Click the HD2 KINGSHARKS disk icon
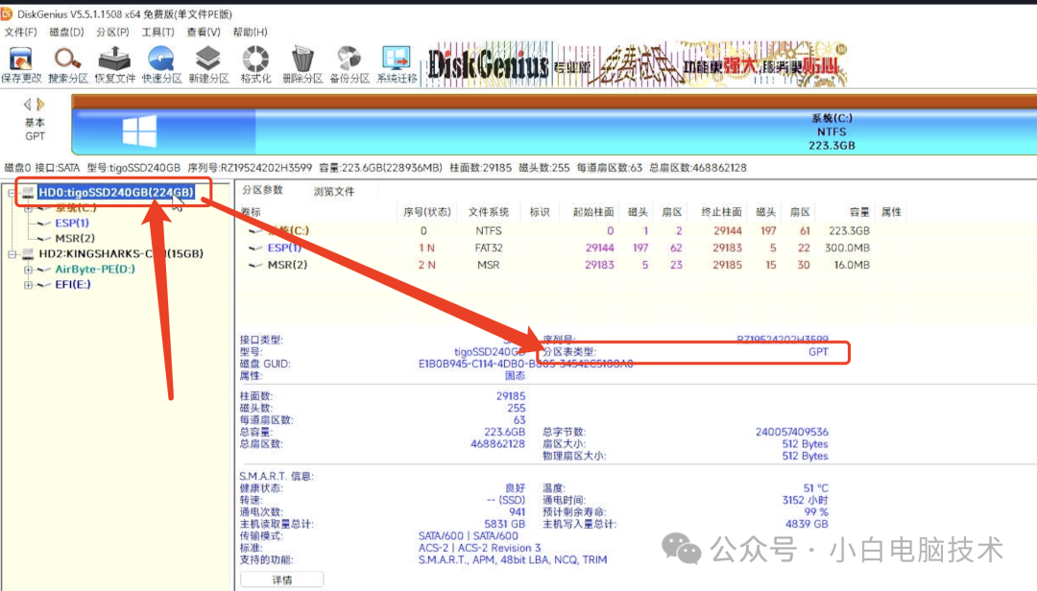The width and height of the screenshot is (1037, 591). tap(28, 254)
